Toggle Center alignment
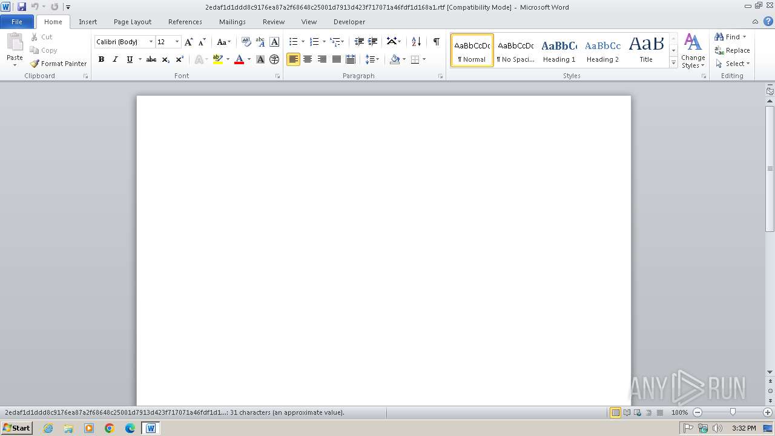 (x=308, y=59)
